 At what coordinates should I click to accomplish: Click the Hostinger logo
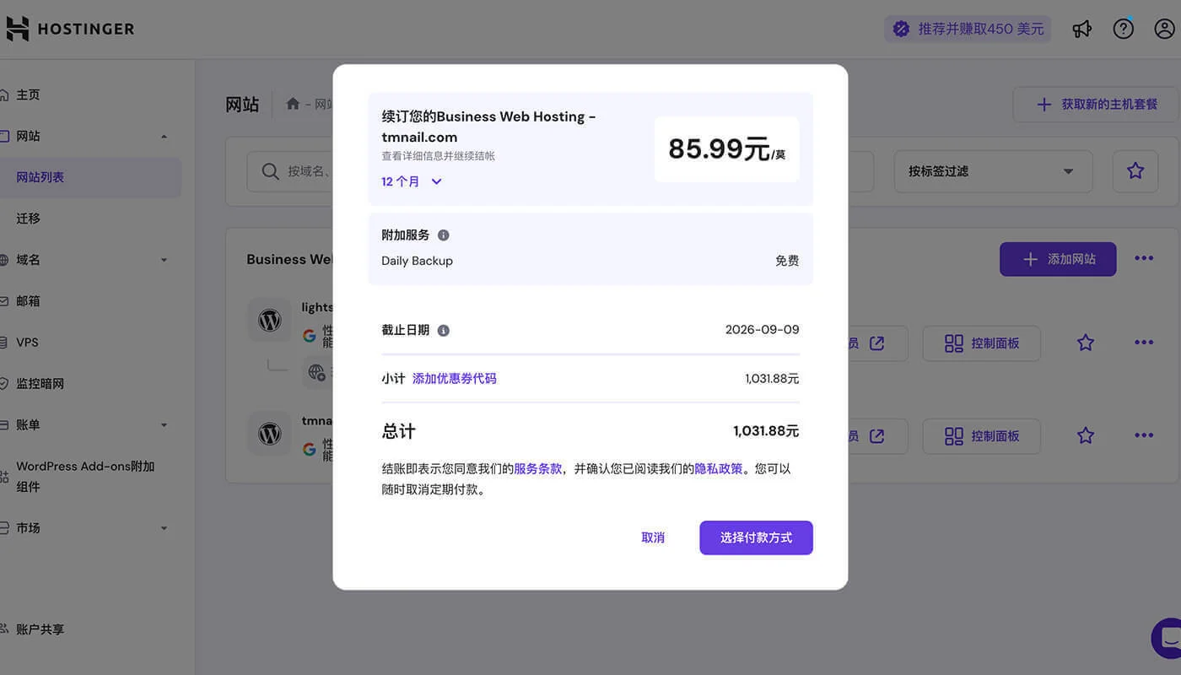[70, 28]
